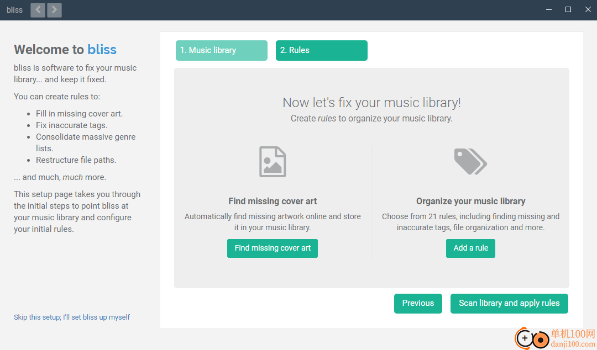Viewport: 597px width, 350px height.
Task: Click the tags icon above Organize your music library
Action: [x=470, y=162]
